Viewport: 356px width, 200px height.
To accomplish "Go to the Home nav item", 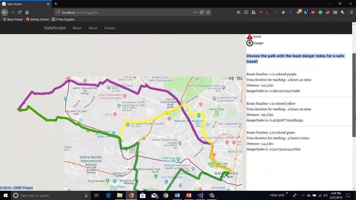I will [77, 28].
